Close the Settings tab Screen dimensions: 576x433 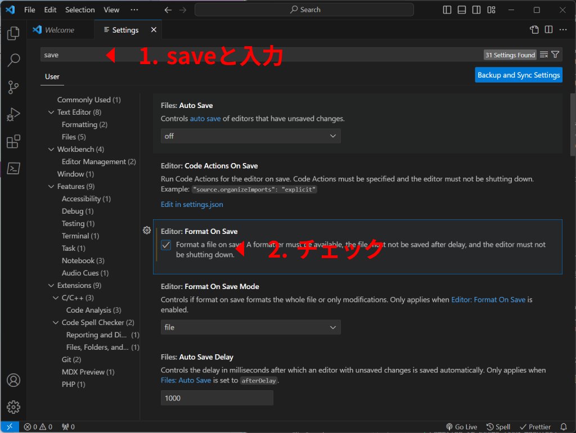coord(154,30)
